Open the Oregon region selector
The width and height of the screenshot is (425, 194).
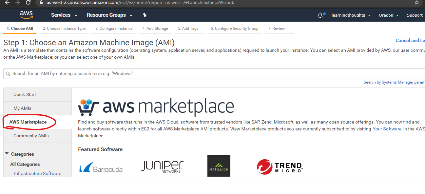(x=389, y=15)
